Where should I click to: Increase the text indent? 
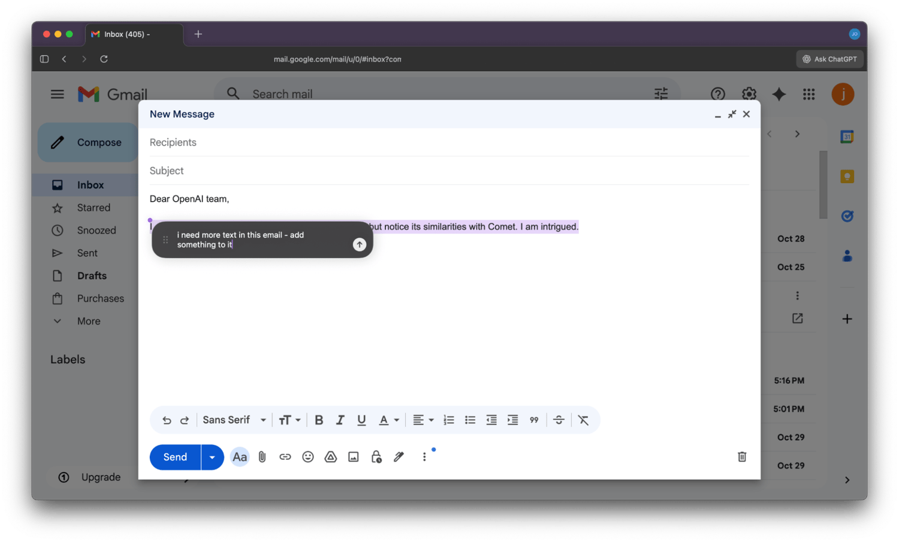click(513, 420)
